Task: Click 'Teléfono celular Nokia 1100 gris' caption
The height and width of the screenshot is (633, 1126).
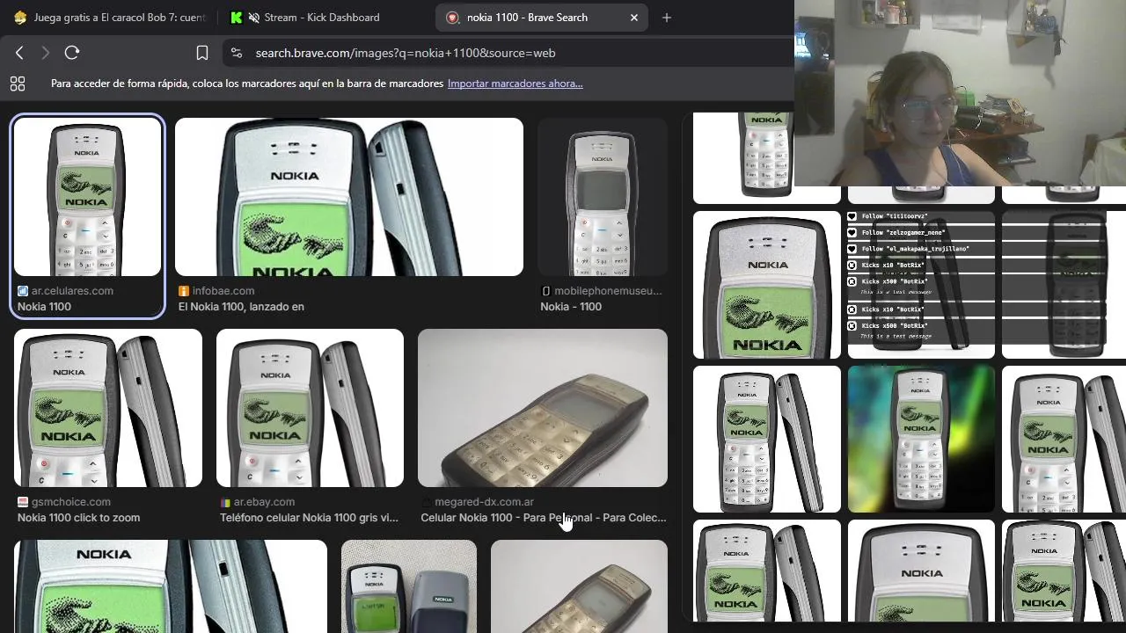Action: pos(309,518)
